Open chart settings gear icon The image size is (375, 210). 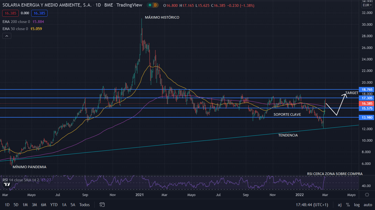click(x=367, y=195)
